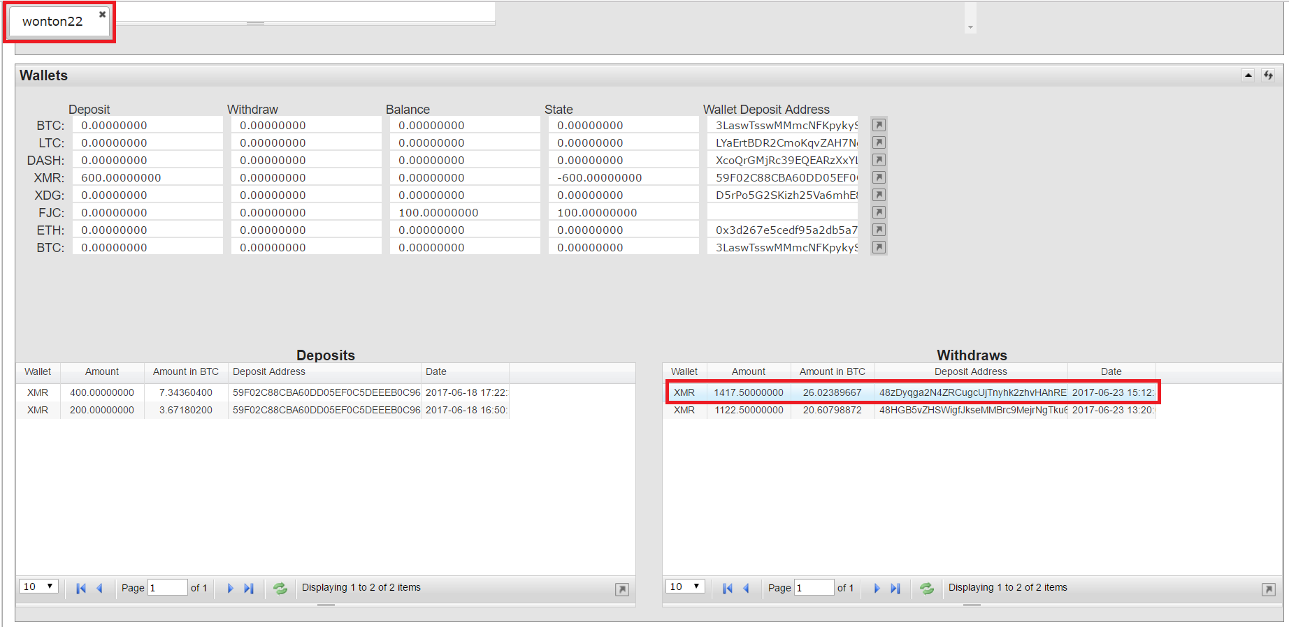This screenshot has width=1289, height=627.
Task: Sort Deposits by Wallet column header
Action: click(x=38, y=372)
